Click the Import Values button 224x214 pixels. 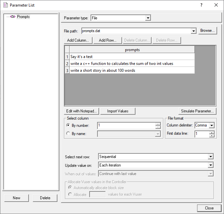point(118,111)
